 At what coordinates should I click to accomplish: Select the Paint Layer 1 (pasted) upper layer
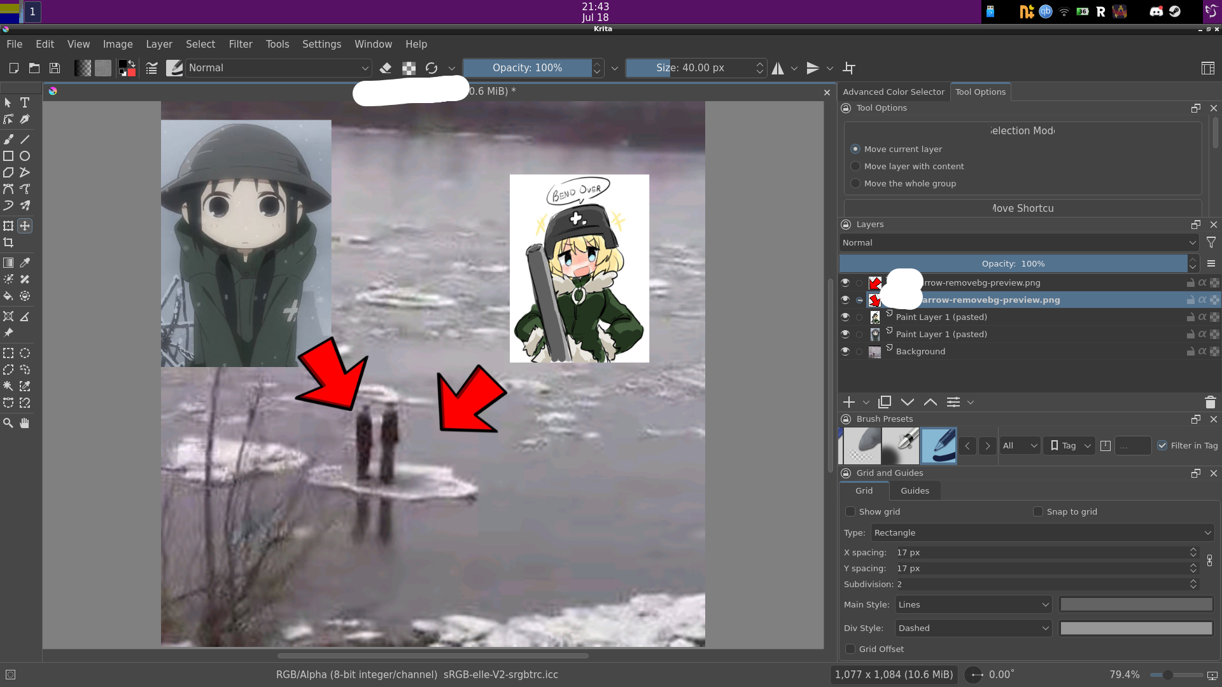pos(1030,317)
